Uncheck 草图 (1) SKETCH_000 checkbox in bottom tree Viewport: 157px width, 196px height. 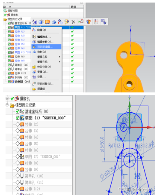coord(18,118)
